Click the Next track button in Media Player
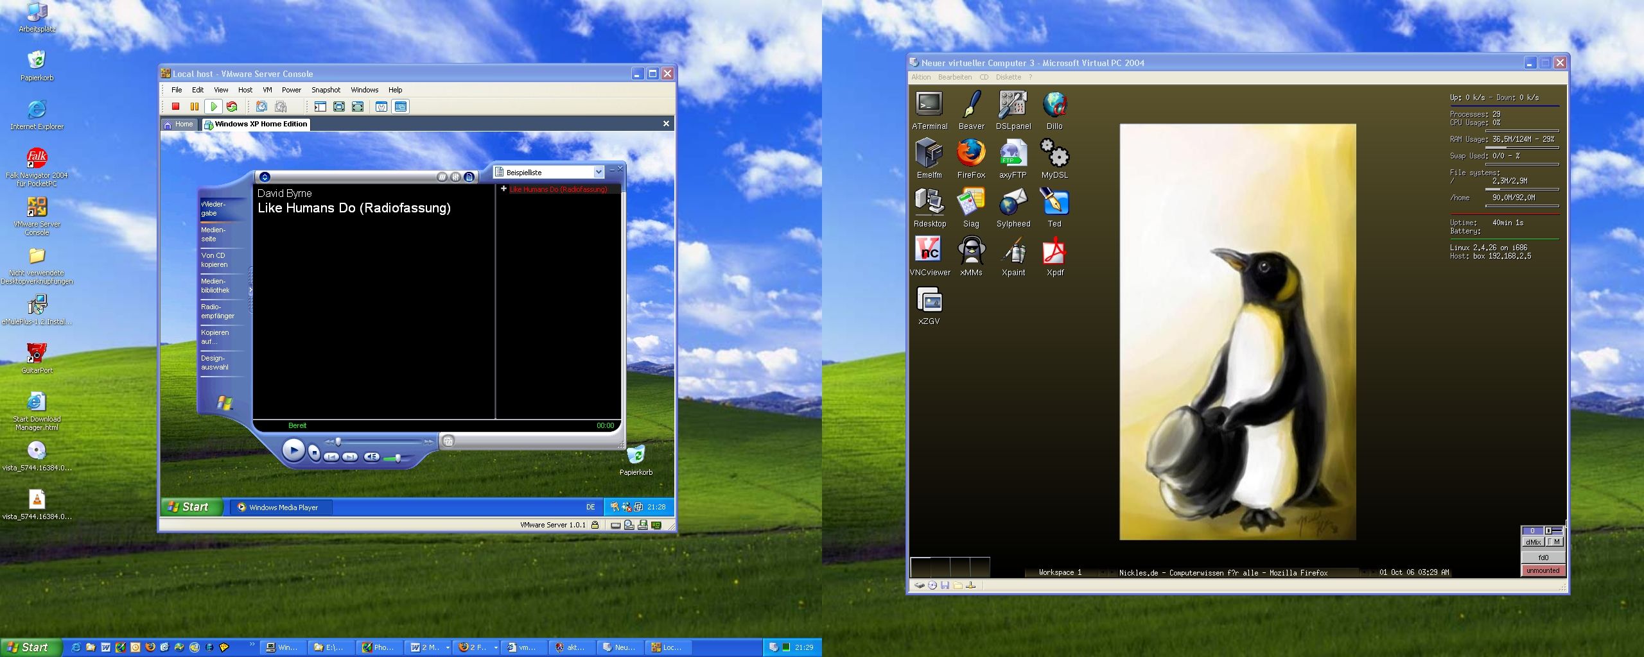 click(350, 457)
